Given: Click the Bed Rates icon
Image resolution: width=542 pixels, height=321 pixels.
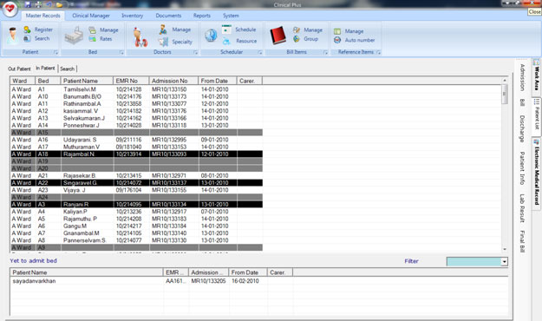Looking at the screenshot, I should (92, 39).
